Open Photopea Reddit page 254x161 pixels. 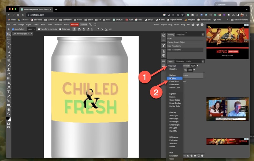pyautogui.click(x=193, y=25)
